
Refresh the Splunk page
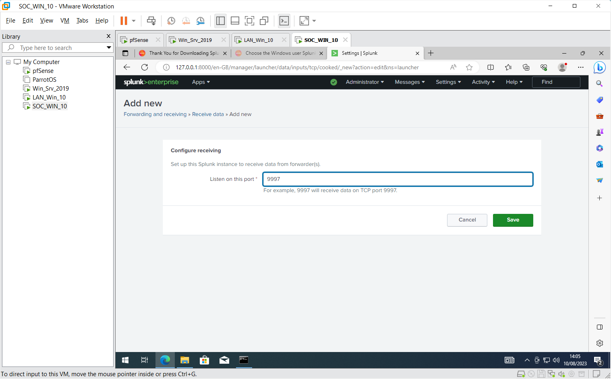pyautogui.click(x=145, y=67)
